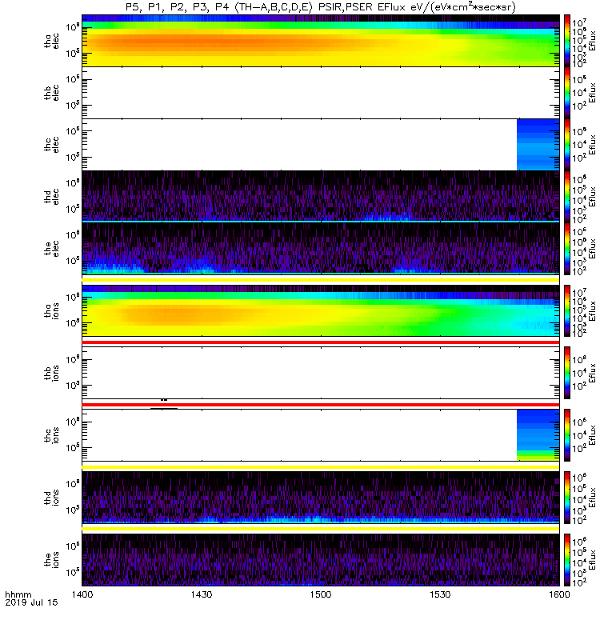Screen dimensions: 600x640
Task: Click the Eflux color bar for thc ions
Action: click(x=567, y=435)
